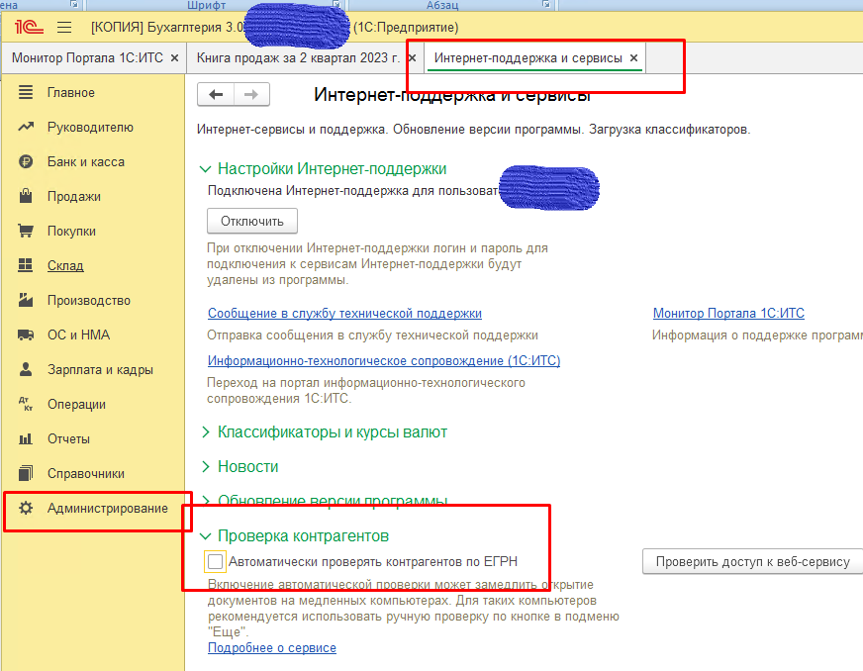Click the Руководителю chart icon

(26, 127)
